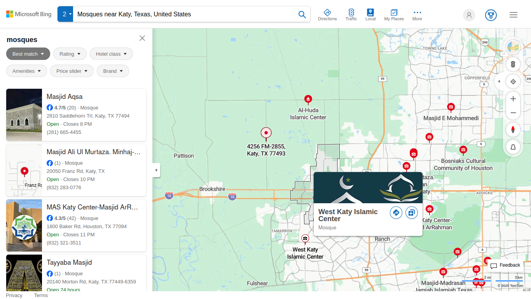Close the mosques results panel

tap(142, 38)
